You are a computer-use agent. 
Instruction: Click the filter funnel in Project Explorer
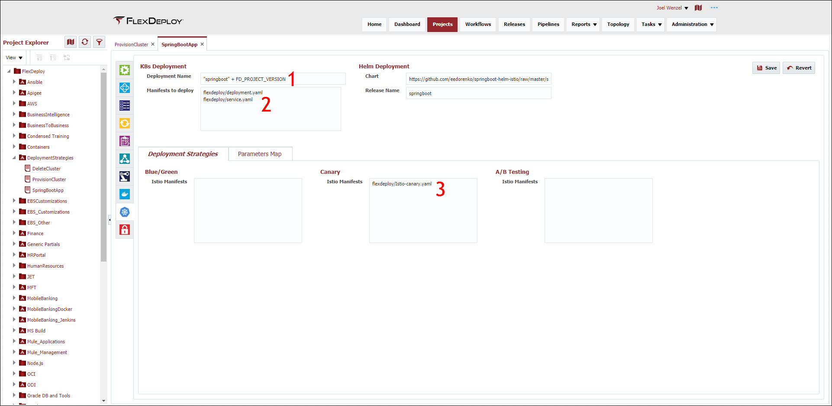(x=99, y=42)
